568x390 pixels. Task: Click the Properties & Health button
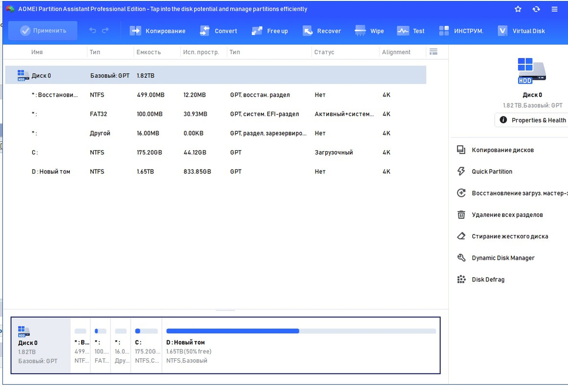tap(532, 120)
